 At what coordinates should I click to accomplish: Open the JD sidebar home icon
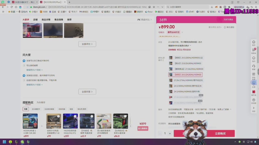253,42
